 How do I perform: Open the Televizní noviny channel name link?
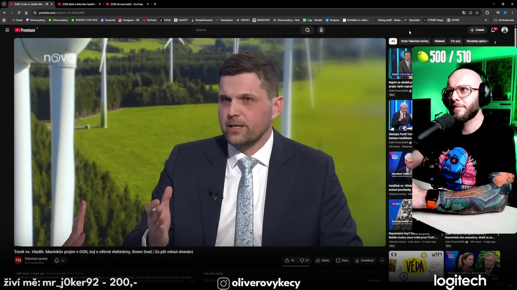coord(36,259)
